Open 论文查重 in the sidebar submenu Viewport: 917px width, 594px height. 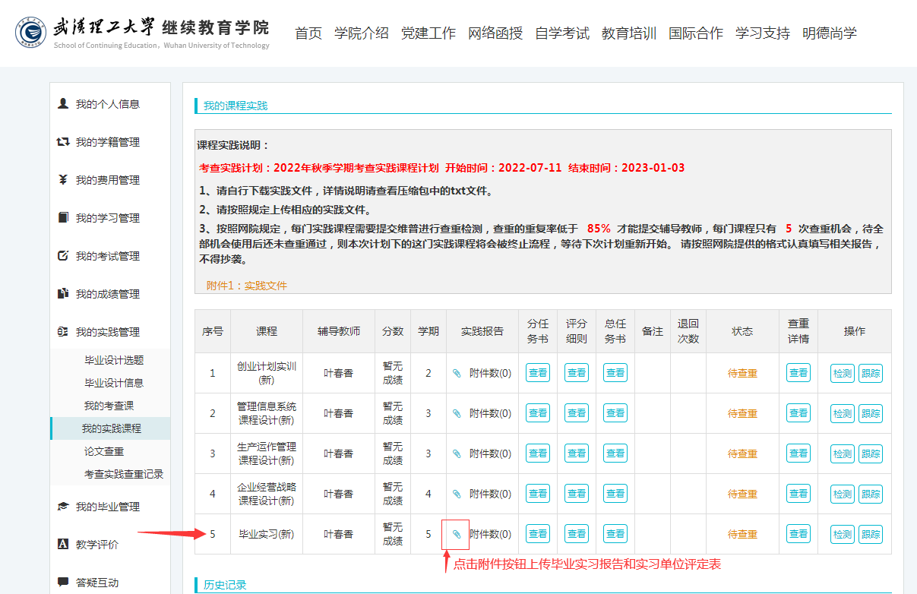tap(104, 451)
